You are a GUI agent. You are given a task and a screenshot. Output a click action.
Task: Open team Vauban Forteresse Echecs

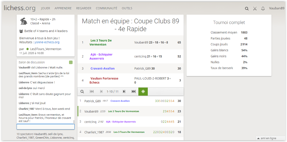pos(104,80)
